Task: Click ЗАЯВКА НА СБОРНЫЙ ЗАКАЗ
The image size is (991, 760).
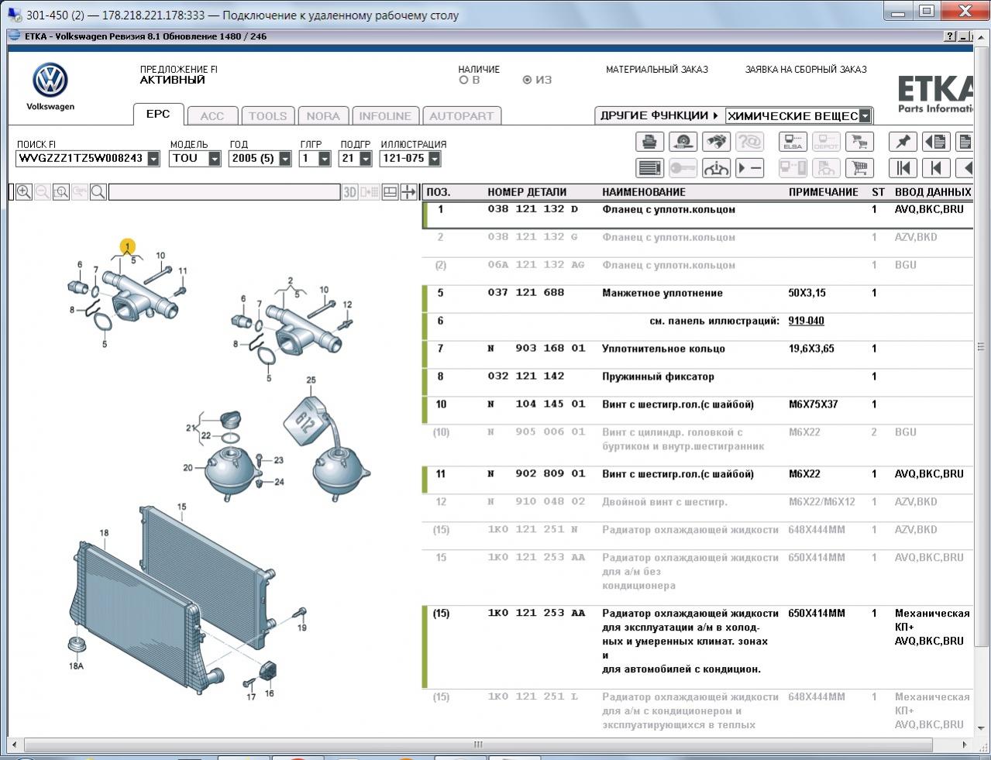Action: click(x=806, y=70)
